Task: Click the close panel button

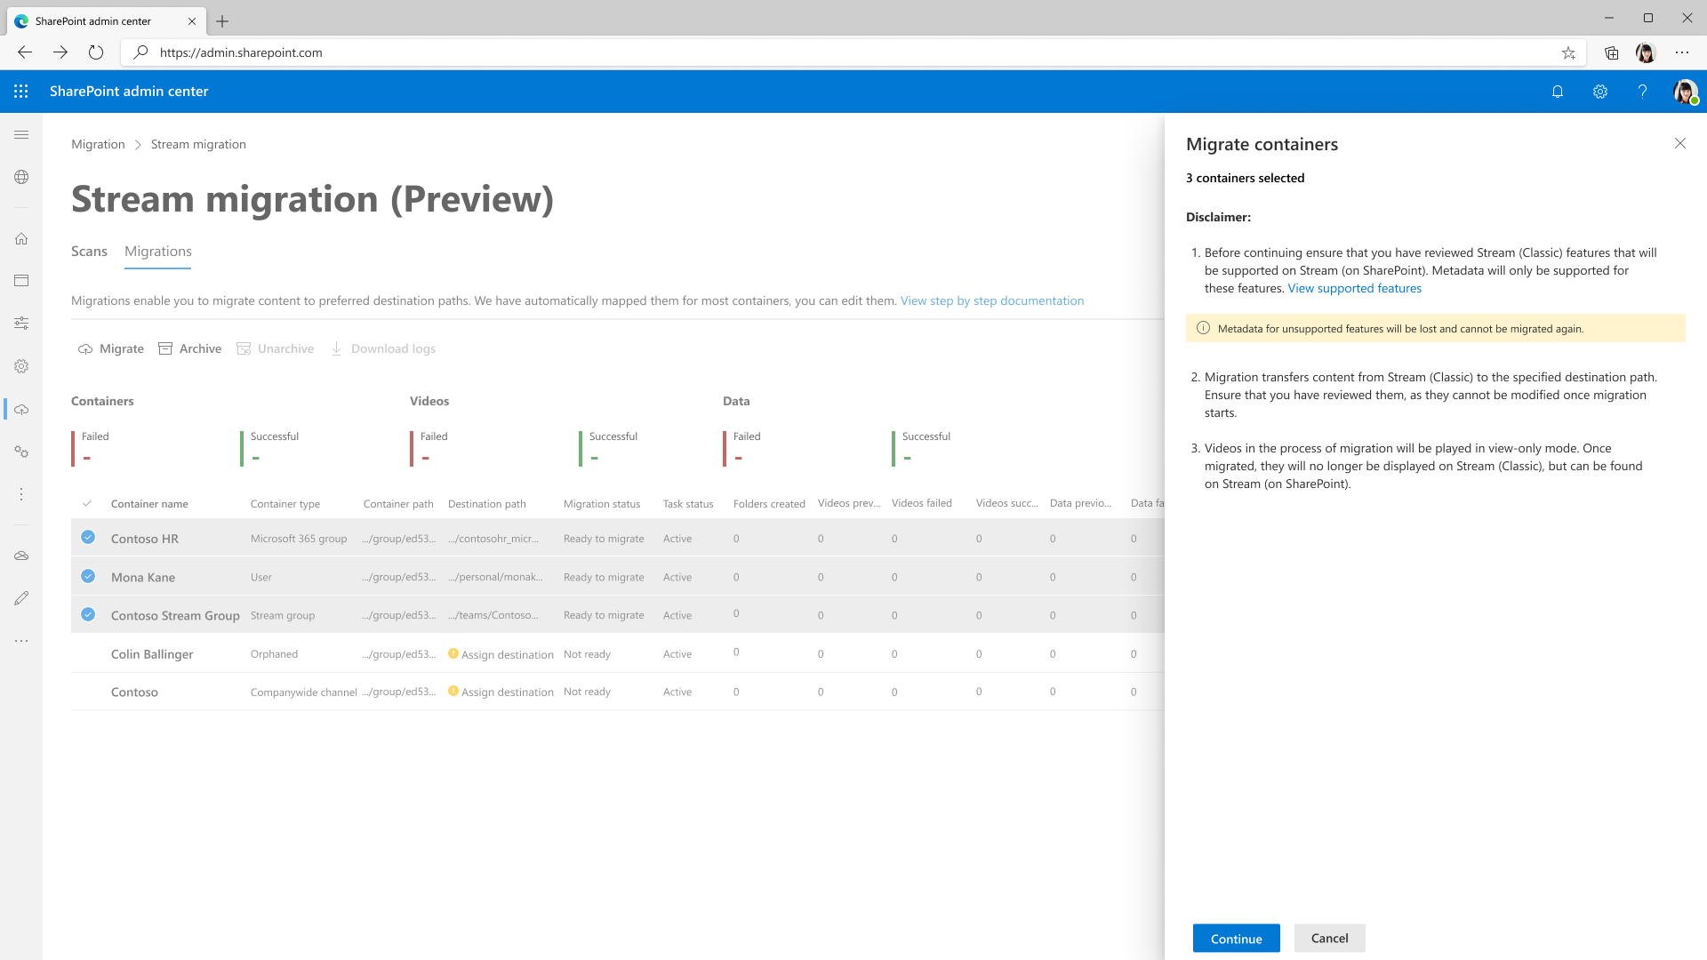Action: 1680,143
